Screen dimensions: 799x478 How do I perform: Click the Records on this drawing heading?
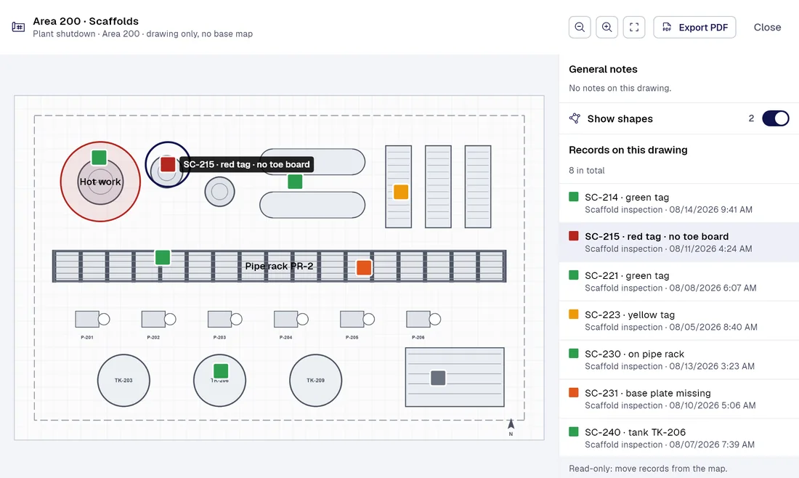pyautogui.click(x=628, y=150)
